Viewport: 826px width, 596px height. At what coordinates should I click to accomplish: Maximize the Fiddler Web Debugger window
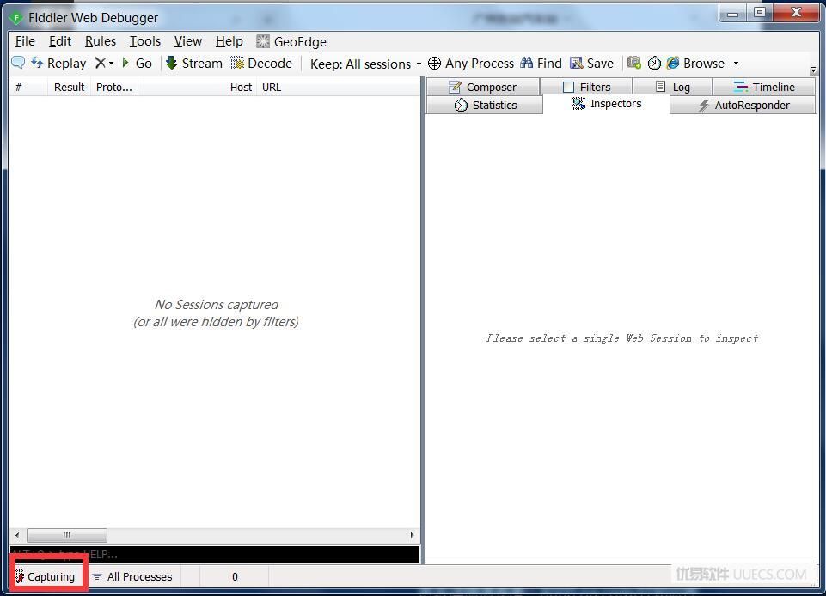click(x=760, y=13)
